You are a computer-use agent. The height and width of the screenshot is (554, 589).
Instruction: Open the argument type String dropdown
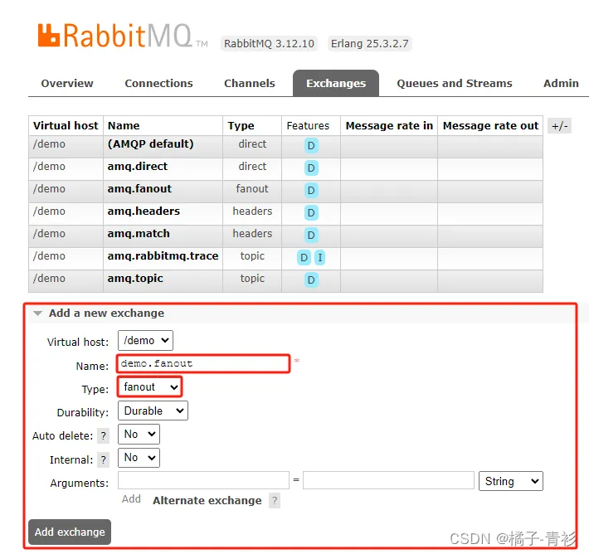tap(511, 481)
